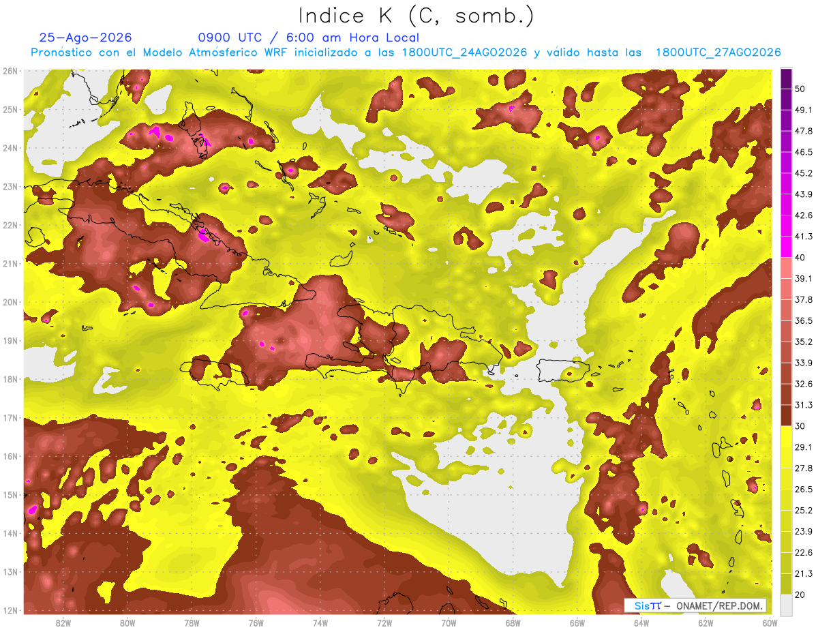Image resolution: width=818 pixels, height=632 pixels.
Task: Select the "76W" longitude axis label
Action: tap(256, 623)
